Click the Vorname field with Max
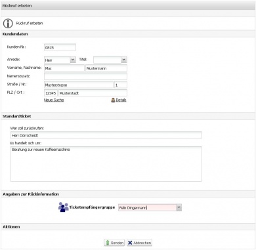The width and height of the screenshot is (256, 250). pyautogui.click(x=64, y=68)
